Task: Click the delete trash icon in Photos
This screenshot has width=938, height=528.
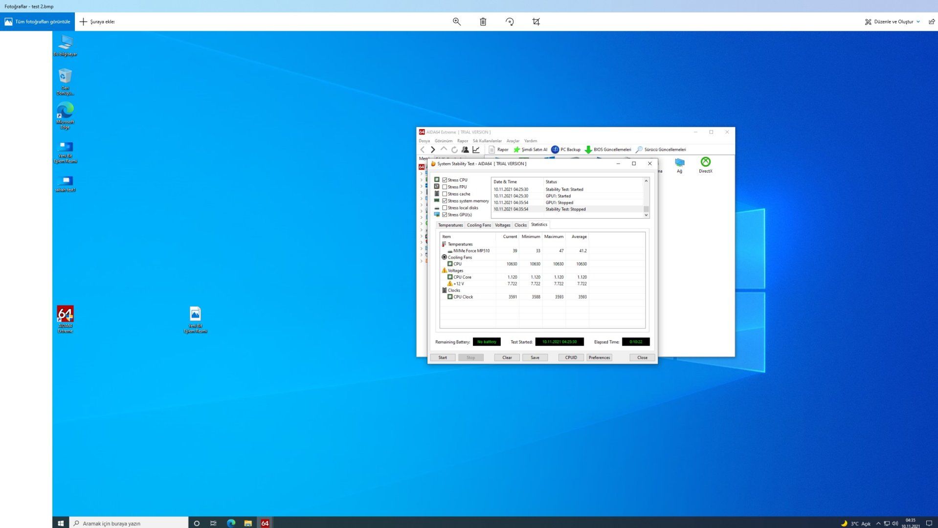Action: pos(483,22)
